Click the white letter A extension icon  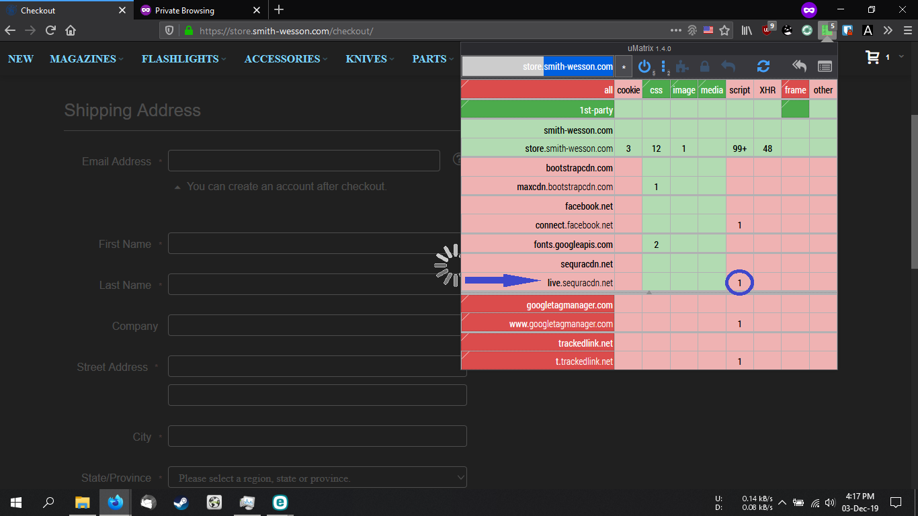pyautogui.click(x=868, y=30)
